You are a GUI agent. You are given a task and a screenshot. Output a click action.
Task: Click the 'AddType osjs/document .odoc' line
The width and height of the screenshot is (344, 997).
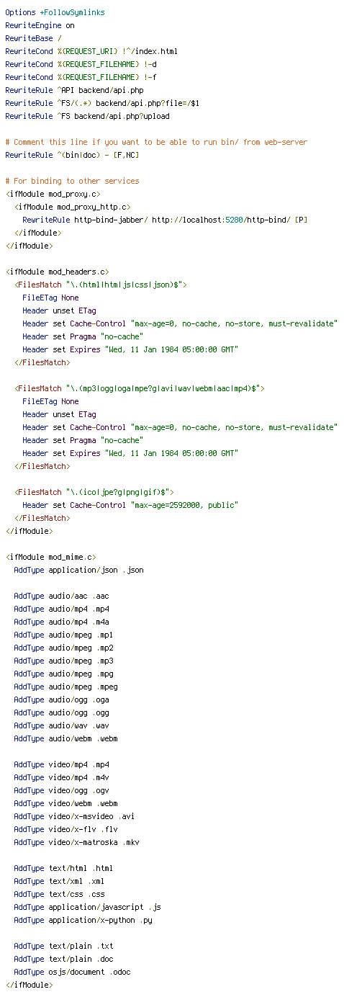[72, 972]
